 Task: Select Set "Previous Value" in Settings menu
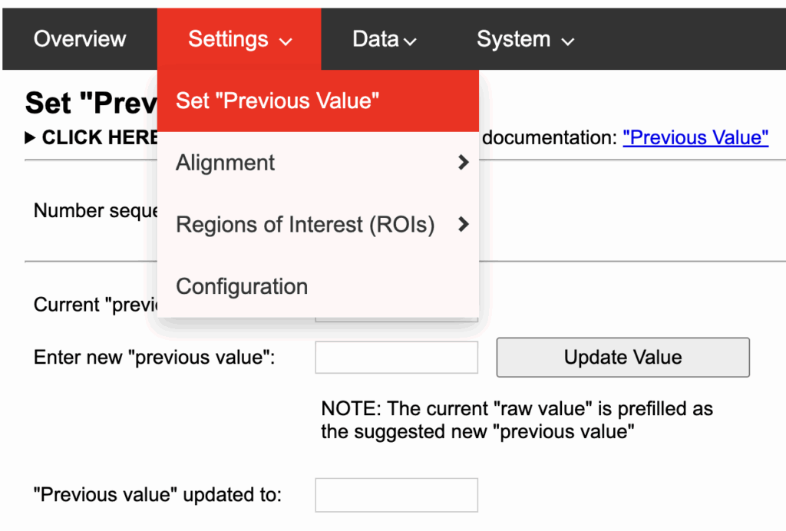pos(277,101)
